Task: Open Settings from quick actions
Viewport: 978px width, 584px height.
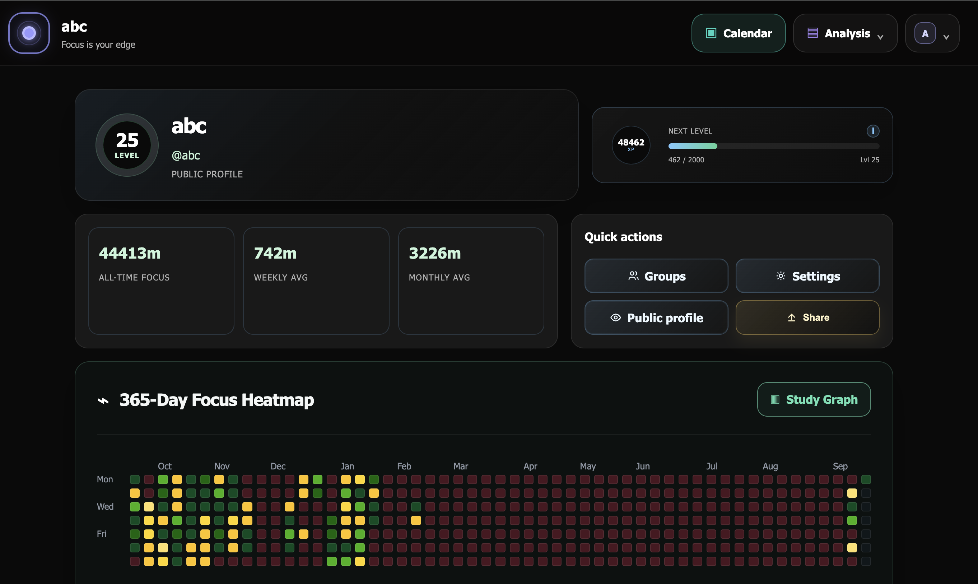Action: pyautogui.click(x=807, y=276)
